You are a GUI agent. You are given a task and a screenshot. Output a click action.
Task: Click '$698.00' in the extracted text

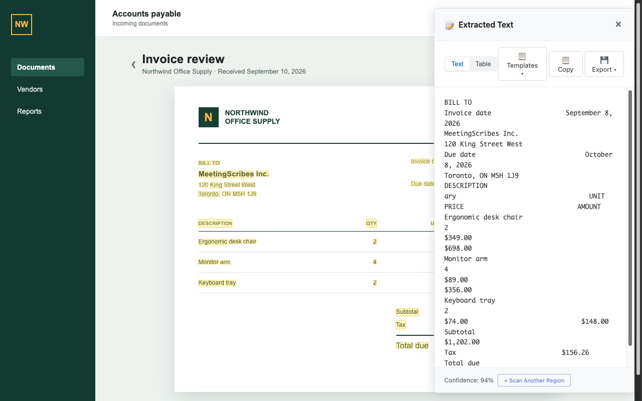[x=458, y=248]
